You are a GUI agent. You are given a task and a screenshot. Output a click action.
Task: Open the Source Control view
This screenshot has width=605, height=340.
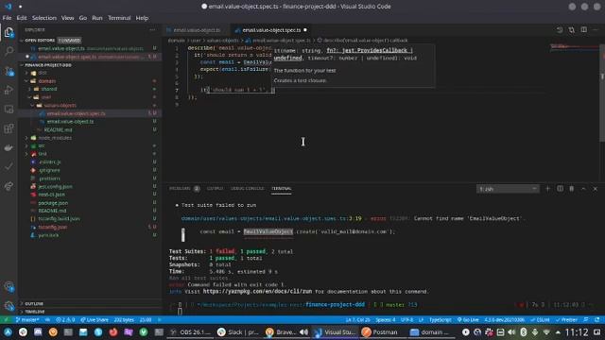coord(9,72)
